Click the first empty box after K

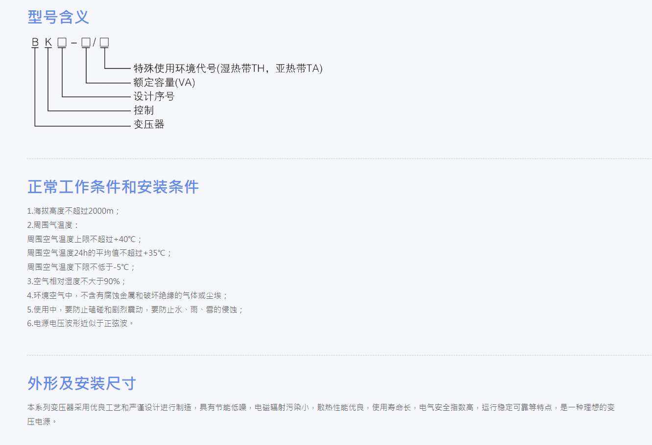click(x=62, y=43)
